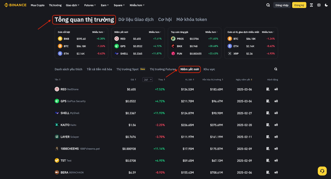
Task: Open the 24h period dropdown
Action: point(148,80)
